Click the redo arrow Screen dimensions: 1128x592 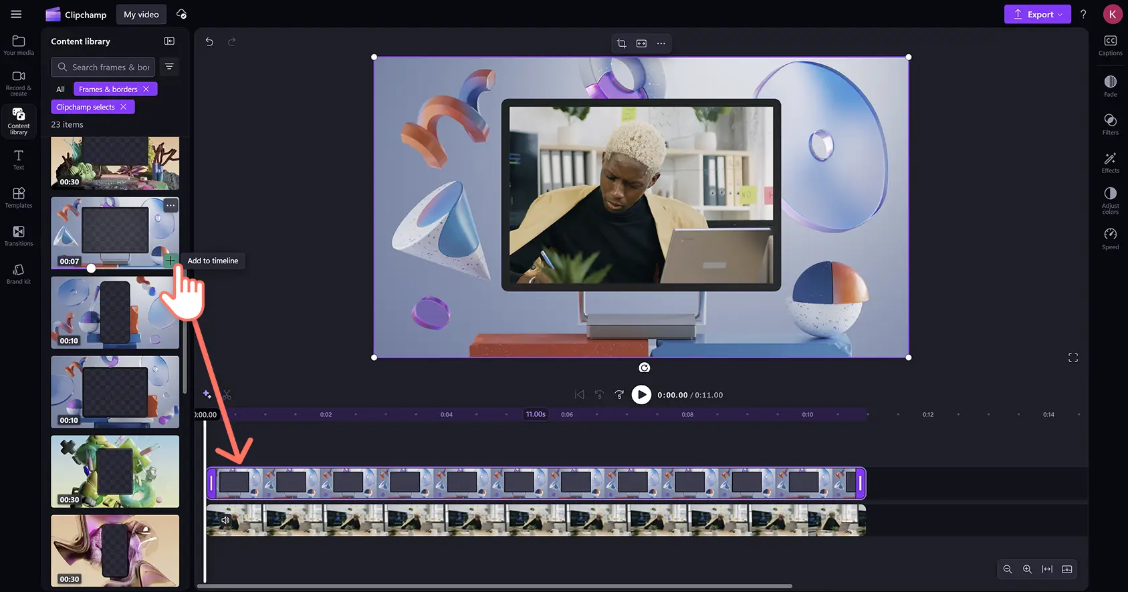231,41
